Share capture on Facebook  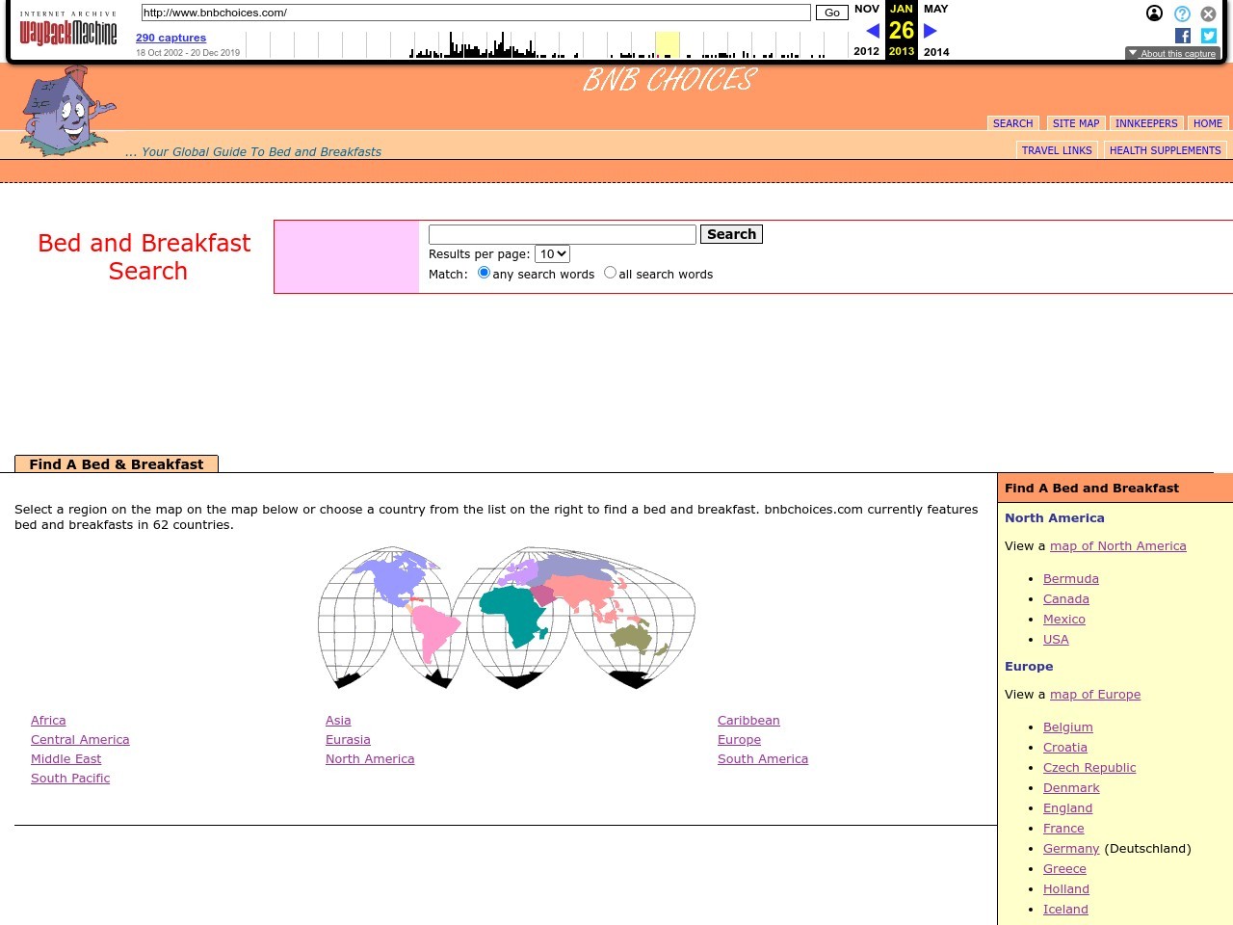coord(1183,36)
